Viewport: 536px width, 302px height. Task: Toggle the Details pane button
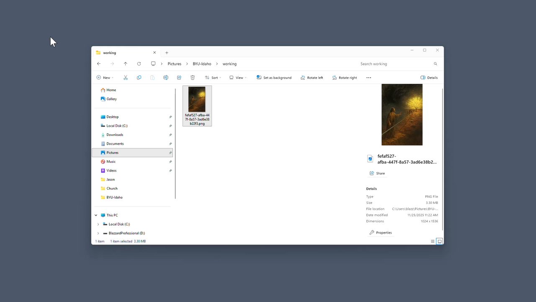click(429, 78)
